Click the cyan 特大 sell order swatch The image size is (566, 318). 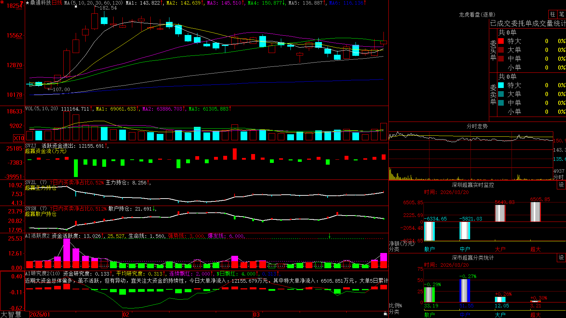501,85
